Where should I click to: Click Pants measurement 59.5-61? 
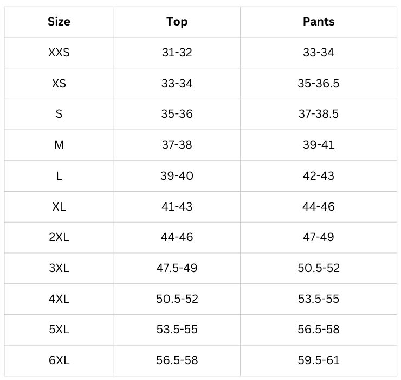[319, 360]
